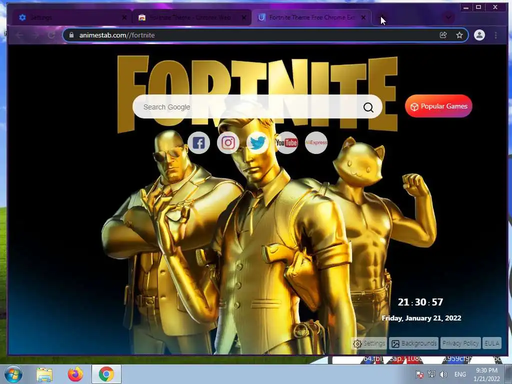Click the address bar URL animestab.com//fortnite
Image resolution: width=512 pixels, height=384 pixels.
pos(117,35)
